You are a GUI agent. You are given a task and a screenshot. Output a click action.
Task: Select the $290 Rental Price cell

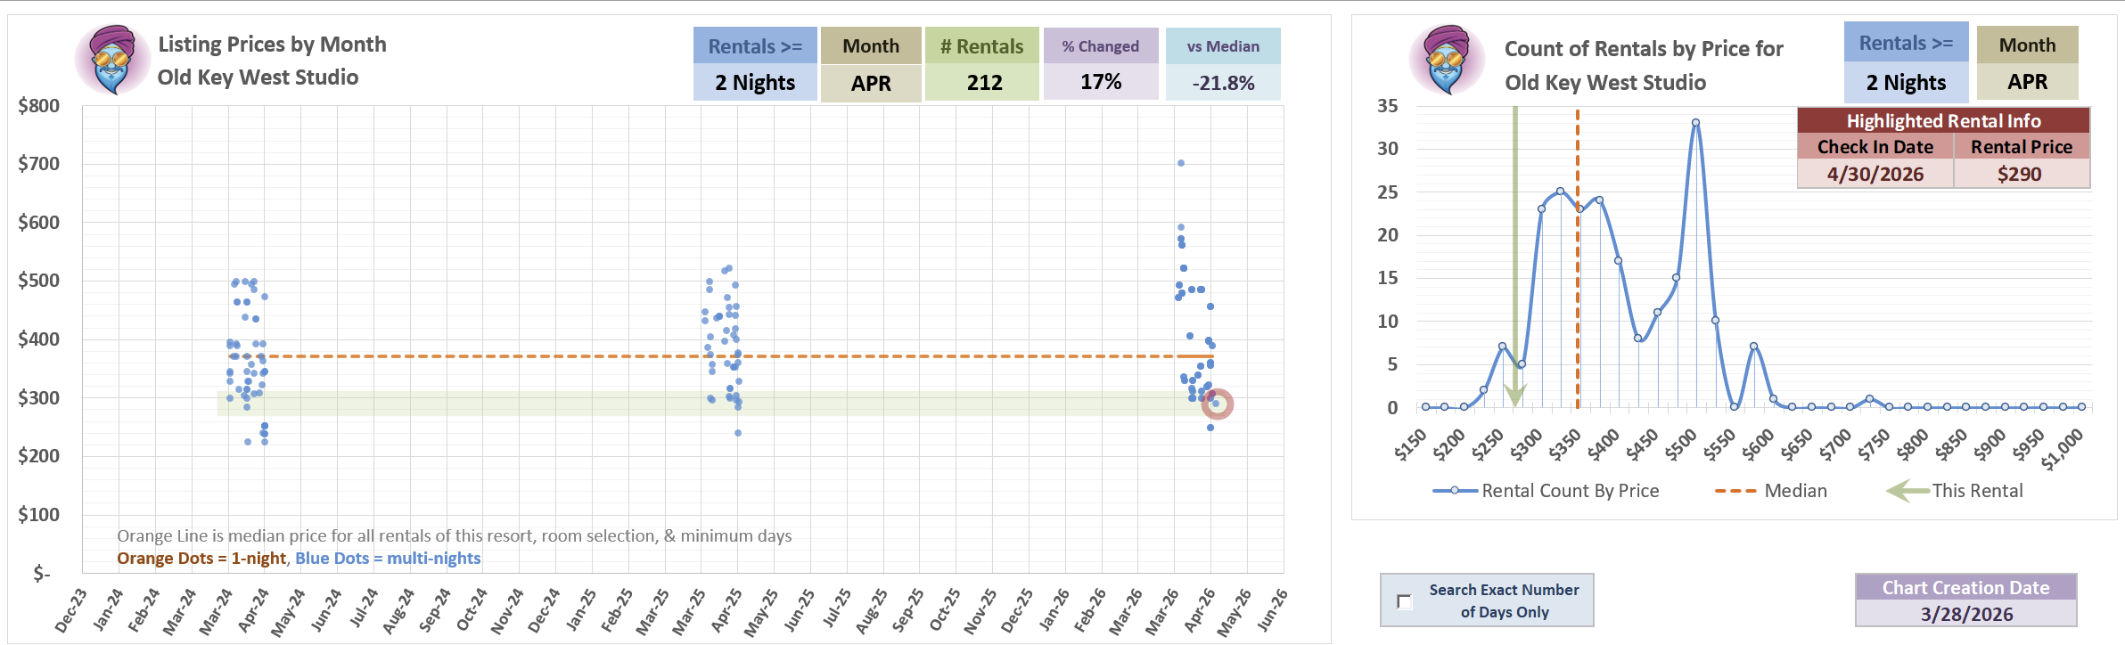(2020, 174)
